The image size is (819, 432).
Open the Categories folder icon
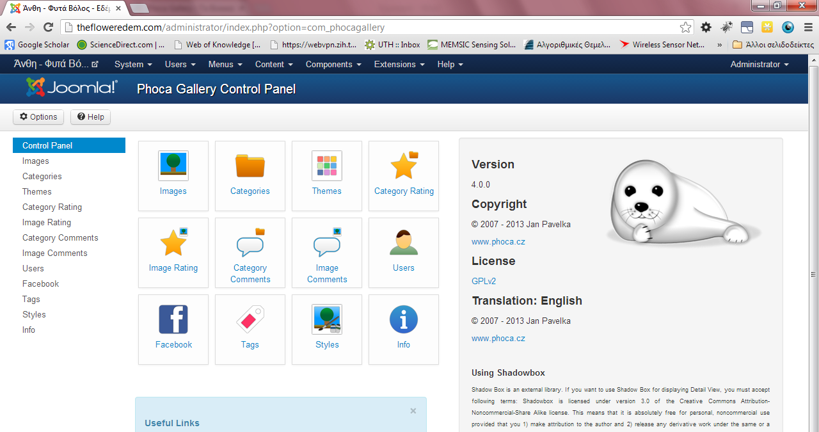[250, 166]
